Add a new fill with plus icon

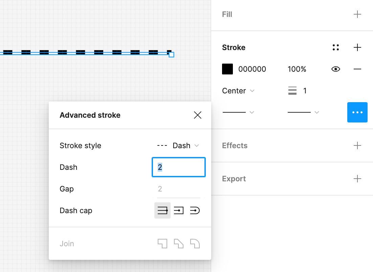pos(357,14)
